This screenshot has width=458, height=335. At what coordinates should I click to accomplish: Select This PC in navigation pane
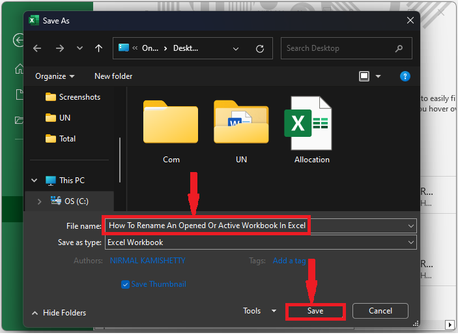click(65, 181)
